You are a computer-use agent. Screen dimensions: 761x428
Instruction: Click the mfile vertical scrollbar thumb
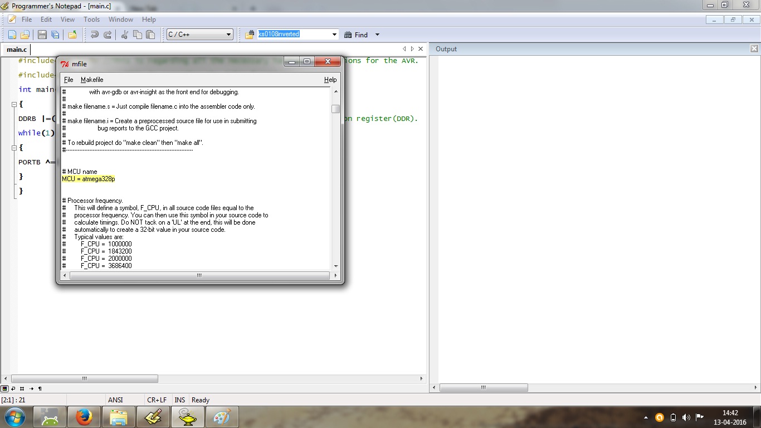336,109
